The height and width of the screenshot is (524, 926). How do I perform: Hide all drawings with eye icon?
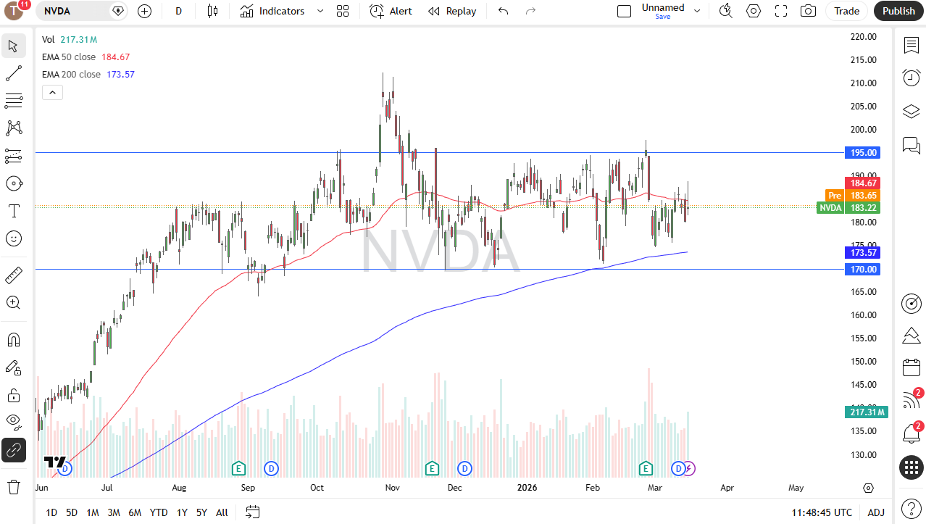click(13, 420)
